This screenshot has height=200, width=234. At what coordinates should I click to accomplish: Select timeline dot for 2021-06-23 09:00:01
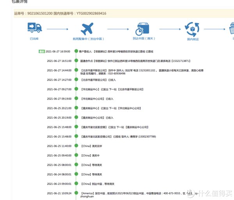(76, 183)
